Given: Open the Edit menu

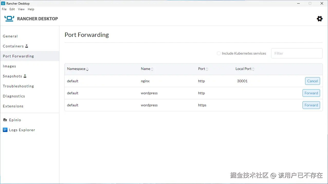Looking at the screenshot, I should tap(12, 9).
